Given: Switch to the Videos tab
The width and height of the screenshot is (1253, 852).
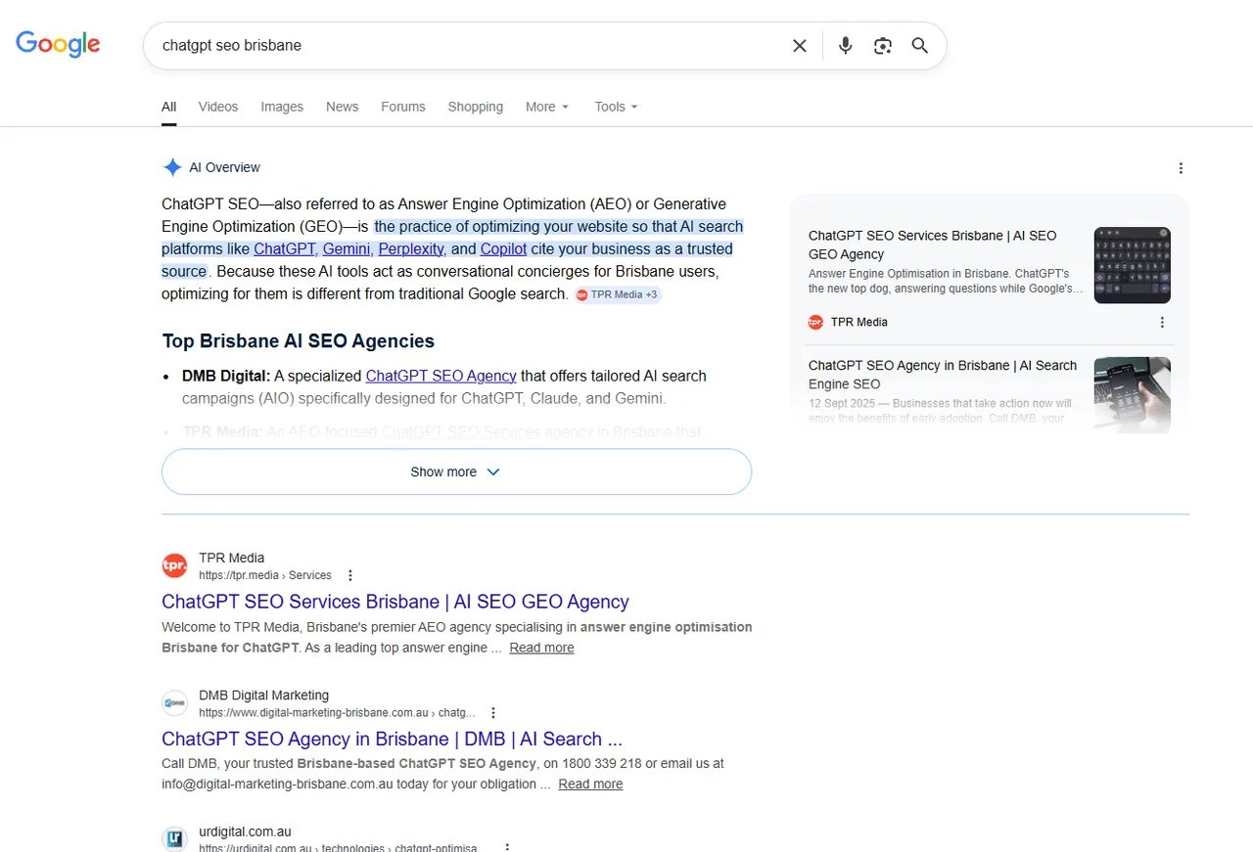Looking at the screenshot, I should (218, 107).
